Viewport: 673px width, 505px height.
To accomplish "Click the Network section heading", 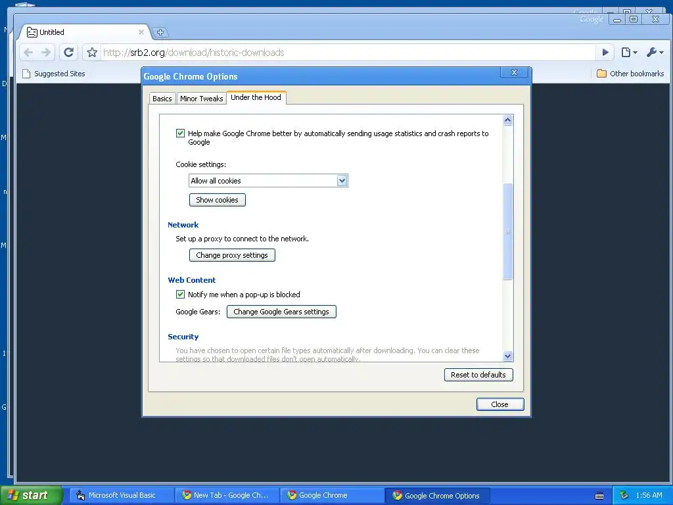I will point(183,225).
